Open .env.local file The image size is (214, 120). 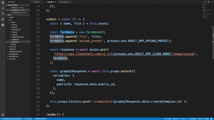(x=13, y=47)
